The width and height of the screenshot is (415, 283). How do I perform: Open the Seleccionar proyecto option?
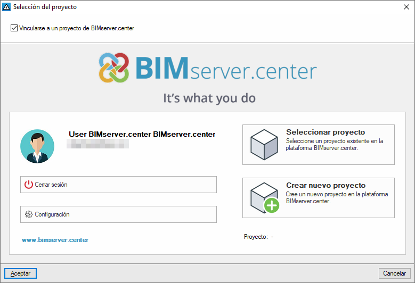pos(319,145)
